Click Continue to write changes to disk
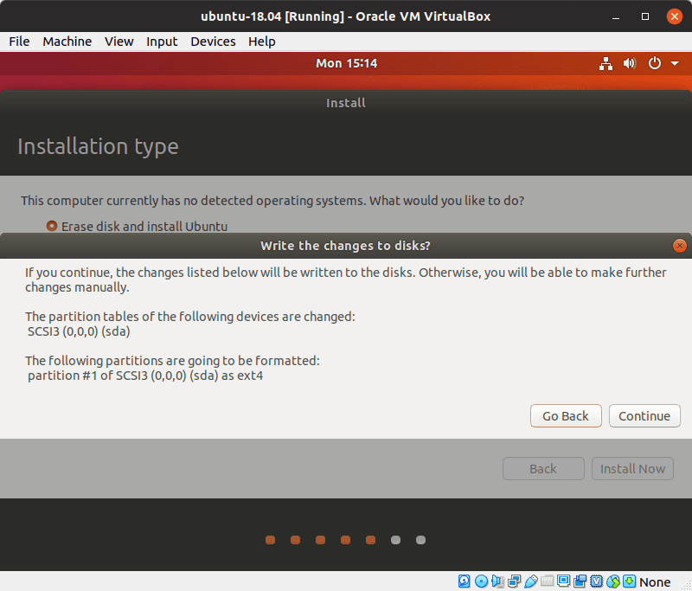The height and width of the screenshot is (591, 692). point(644,415)
